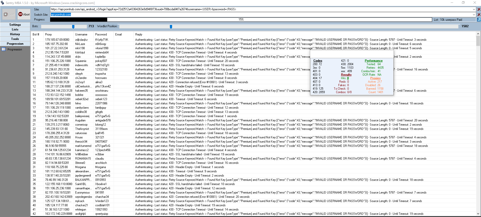Click the red Results heading
This screenshot has height=217, width=481.
click(346, 75)
